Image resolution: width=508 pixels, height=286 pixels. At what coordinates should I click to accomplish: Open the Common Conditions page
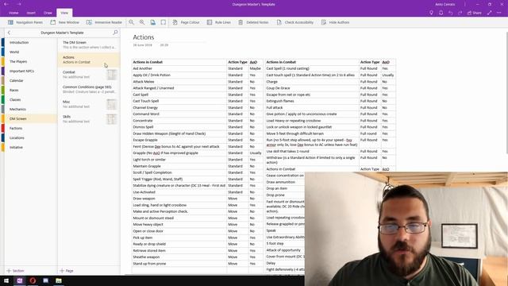[x=89, y=89]
